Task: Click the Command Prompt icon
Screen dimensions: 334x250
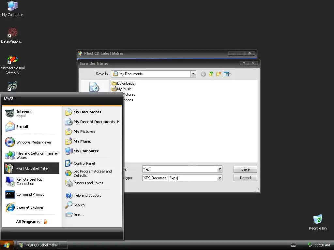Action: (x=10, y=194)
